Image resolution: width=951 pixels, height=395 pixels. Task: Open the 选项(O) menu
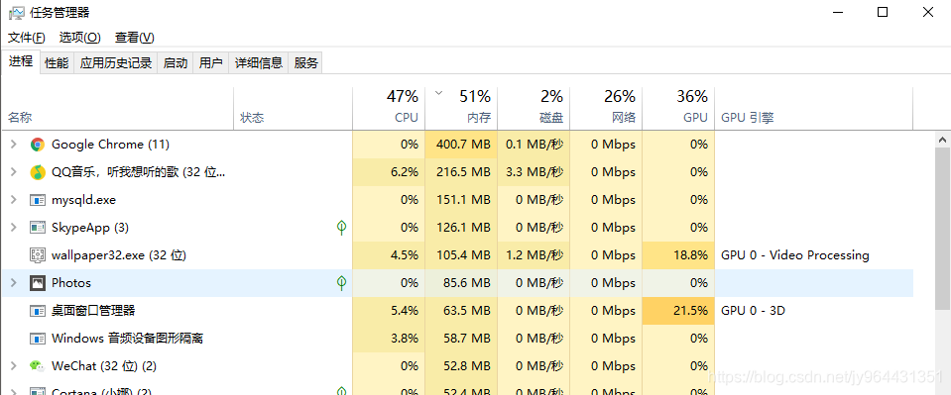(79, 38)
